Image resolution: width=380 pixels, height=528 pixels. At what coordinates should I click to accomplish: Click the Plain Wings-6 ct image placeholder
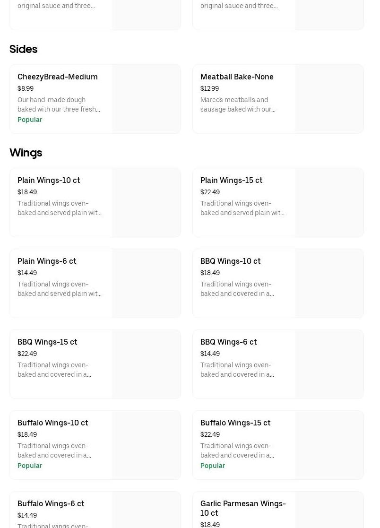tap(147, 284)
